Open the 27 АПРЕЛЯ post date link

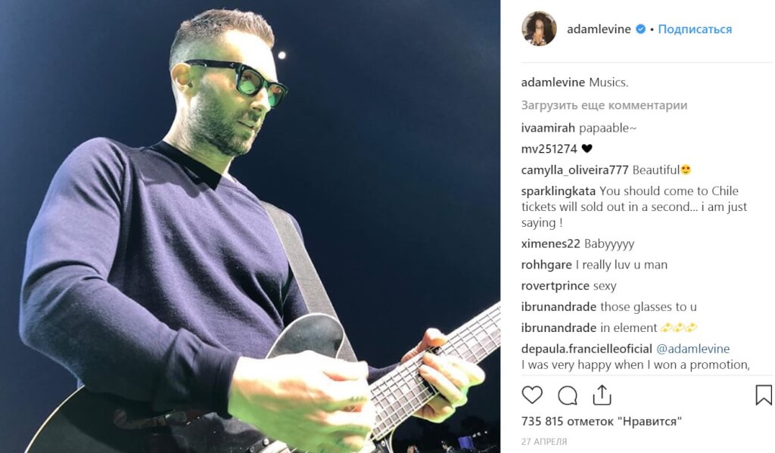pos(544,441)
